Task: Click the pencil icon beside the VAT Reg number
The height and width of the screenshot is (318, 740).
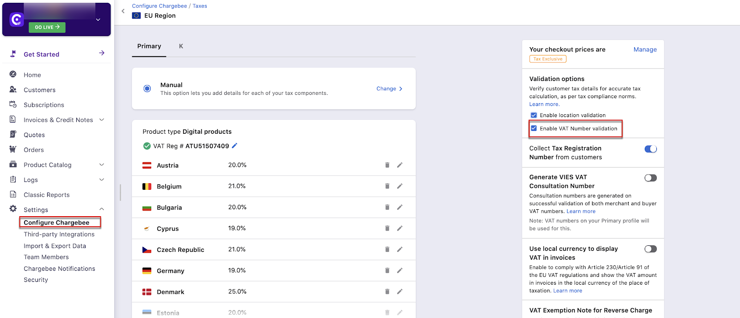Action: click(x=234, y=146)
